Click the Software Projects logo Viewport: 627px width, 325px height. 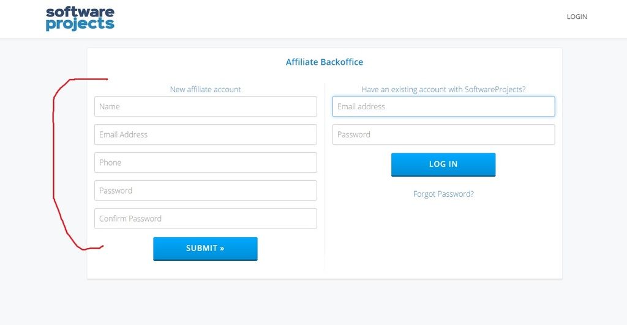[80, 19]
